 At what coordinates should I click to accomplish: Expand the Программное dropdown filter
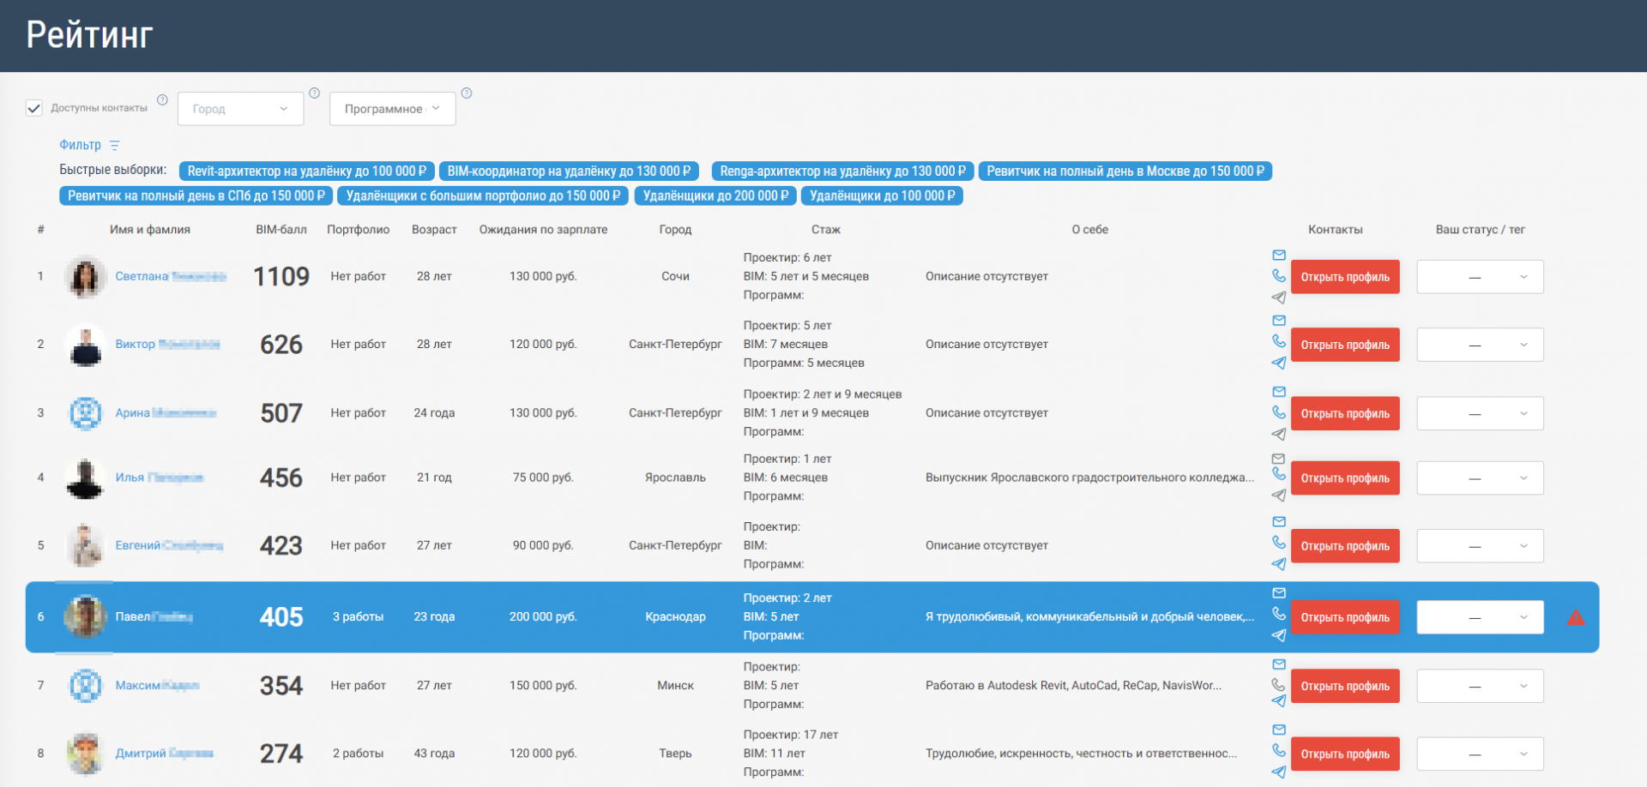point(392,109)
